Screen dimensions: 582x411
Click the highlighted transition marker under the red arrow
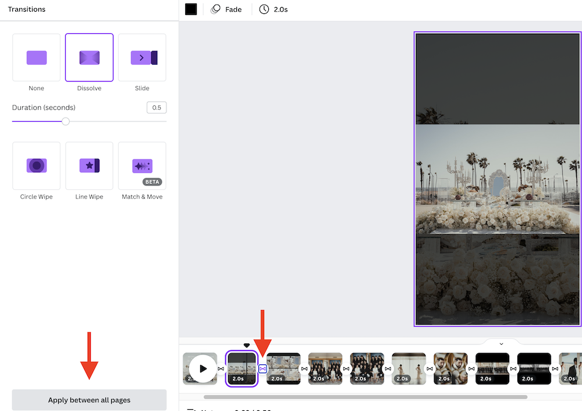point(262,369)
